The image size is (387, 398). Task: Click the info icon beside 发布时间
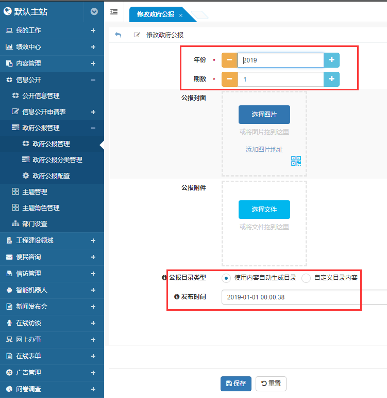click(x=177, y=297)
